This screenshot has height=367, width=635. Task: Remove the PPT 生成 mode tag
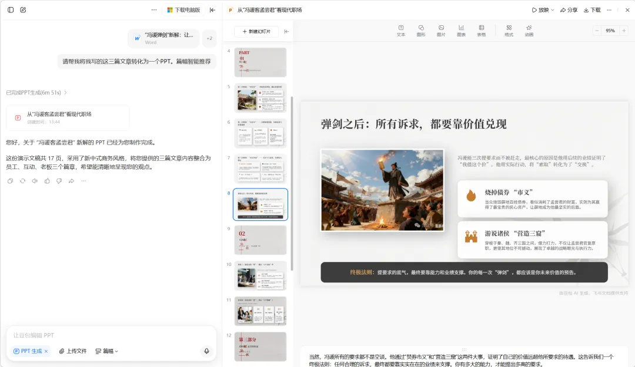pos(46,351)
